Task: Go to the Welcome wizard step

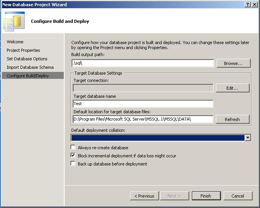Action: tap(15, 42)
